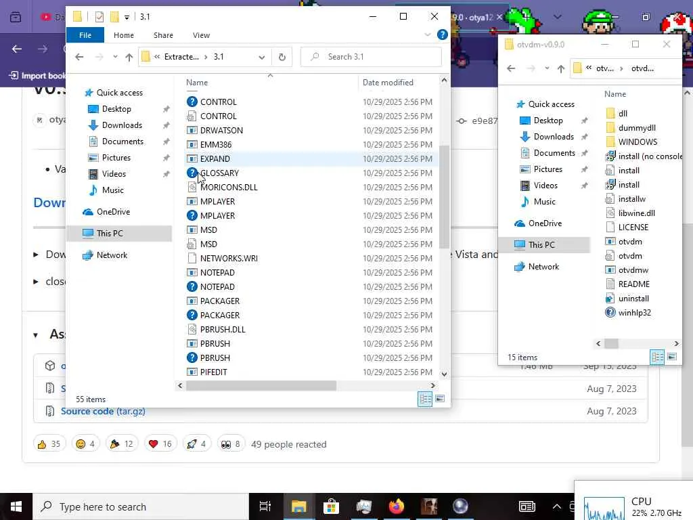693x520 pixels.
Task: Select the PIFEDIT application icon
Action: (192, 372)
